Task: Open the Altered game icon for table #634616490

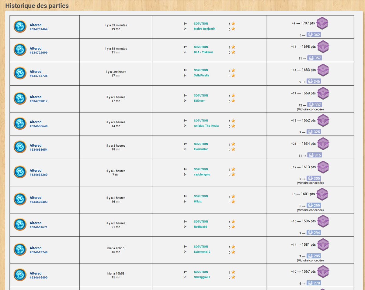Action: pos(20,275)
